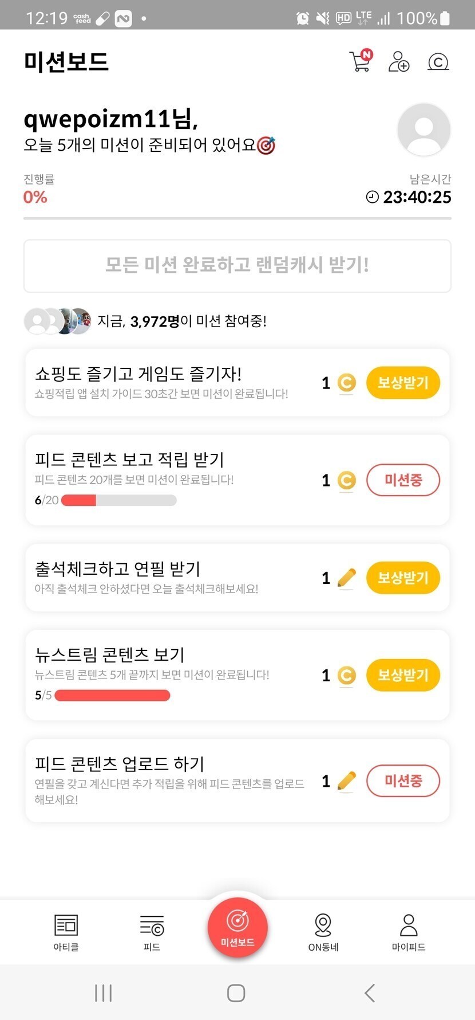Open the ON동네 location tab
The width and height of the screenshot is (475, 1020).
pyautogui.click(x=323, y=932)
